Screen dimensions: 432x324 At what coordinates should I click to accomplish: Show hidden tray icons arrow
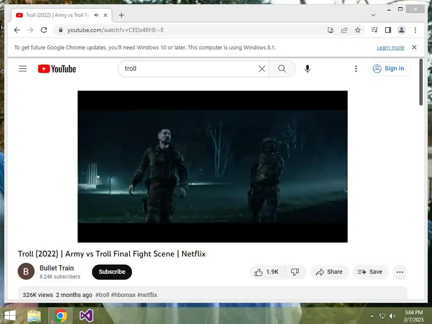[372, 316]
